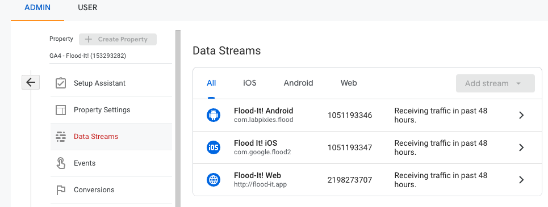Click stream ID 2198273707

349,180
